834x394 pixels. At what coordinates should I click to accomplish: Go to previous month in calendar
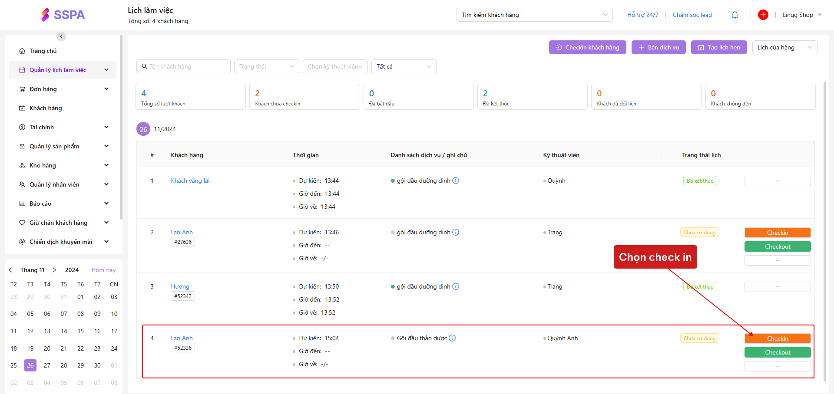[x=11, y=270]
